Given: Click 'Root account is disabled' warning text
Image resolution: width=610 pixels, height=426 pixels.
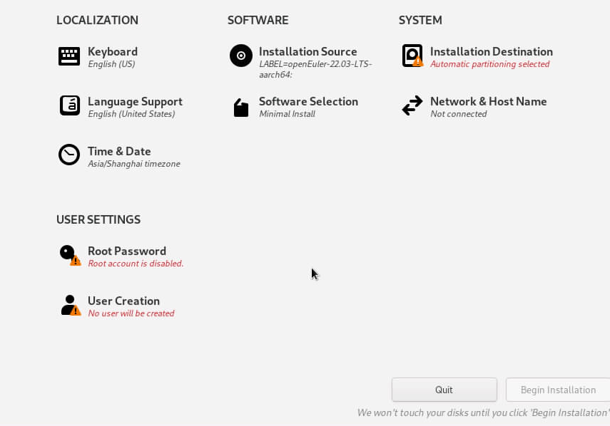Looking at the screenshot, I should 136,264.
